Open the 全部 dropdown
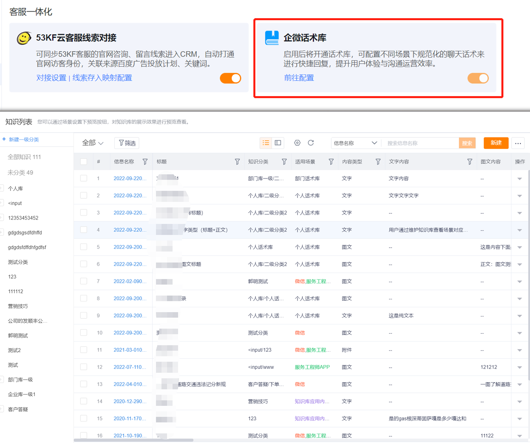This screenshot has width=530, height=443. click(93, 143)
